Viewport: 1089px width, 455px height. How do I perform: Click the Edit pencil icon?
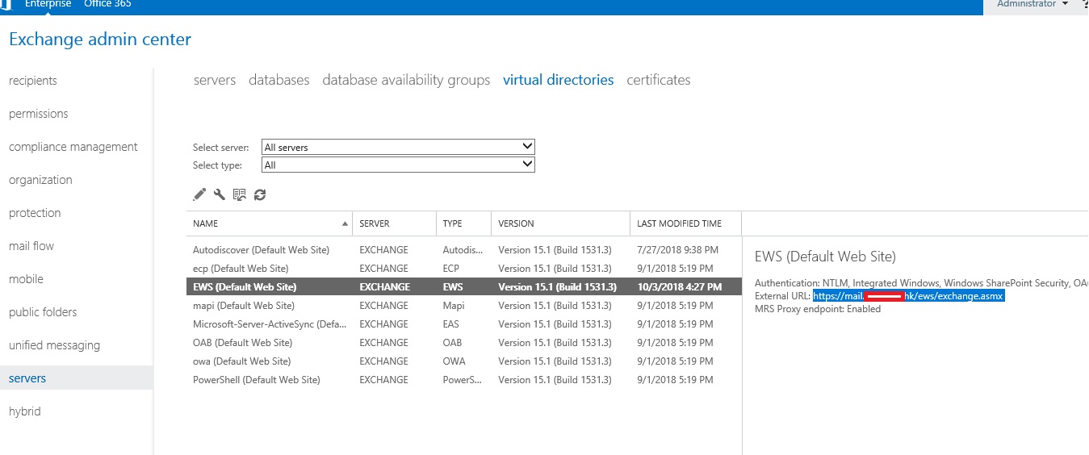(199, 194)
